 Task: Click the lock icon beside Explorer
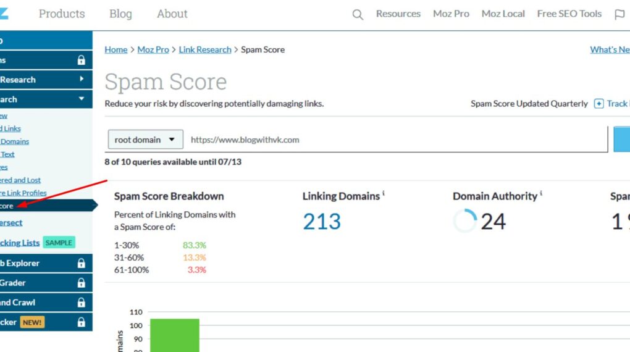click(81, 263)
